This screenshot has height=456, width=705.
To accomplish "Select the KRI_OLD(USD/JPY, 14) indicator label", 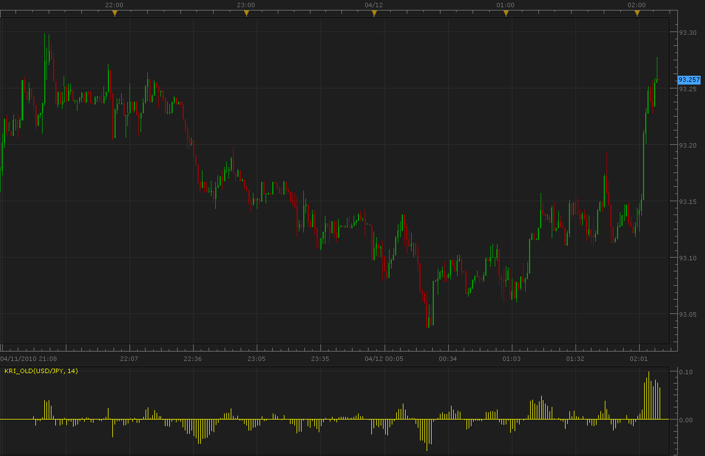I will 41,371.
